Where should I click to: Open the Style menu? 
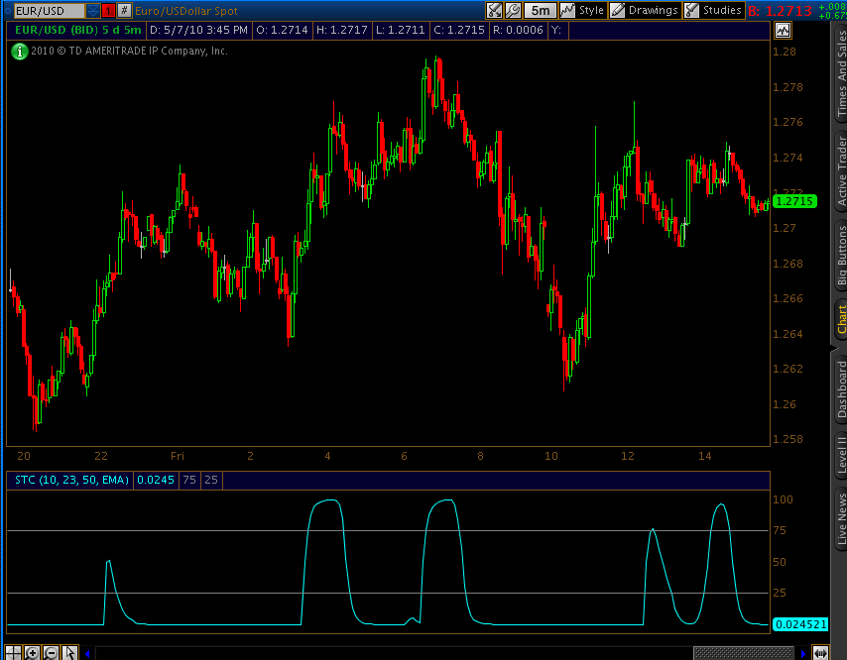[582, 10]
